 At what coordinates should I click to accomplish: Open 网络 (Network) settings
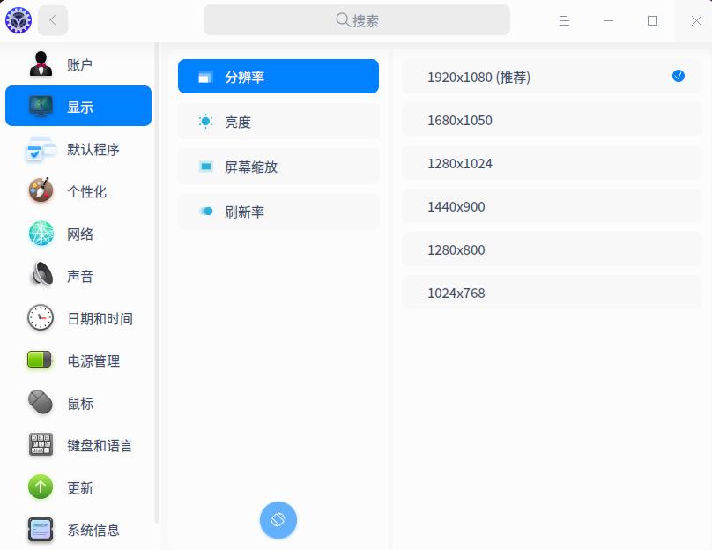(x=40, y=234)
